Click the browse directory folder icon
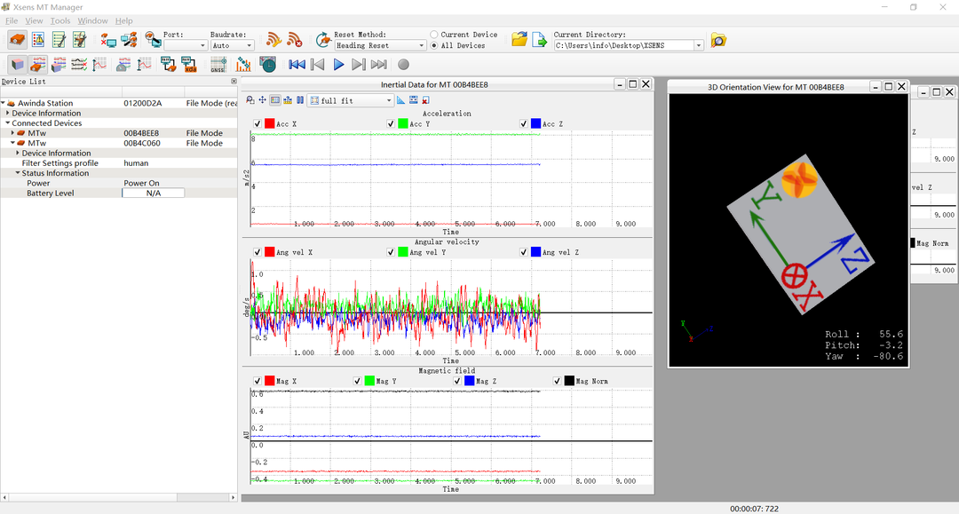 [x=718, y=40]
